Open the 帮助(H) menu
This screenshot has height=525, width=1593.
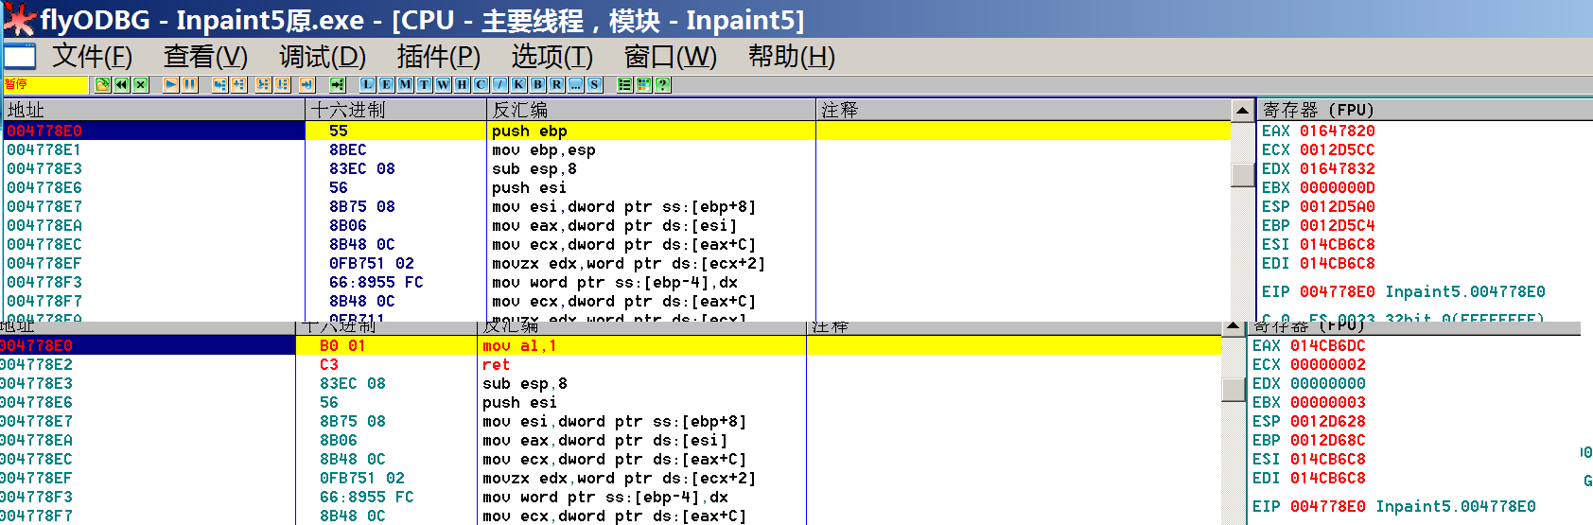[x=791, y=56]
